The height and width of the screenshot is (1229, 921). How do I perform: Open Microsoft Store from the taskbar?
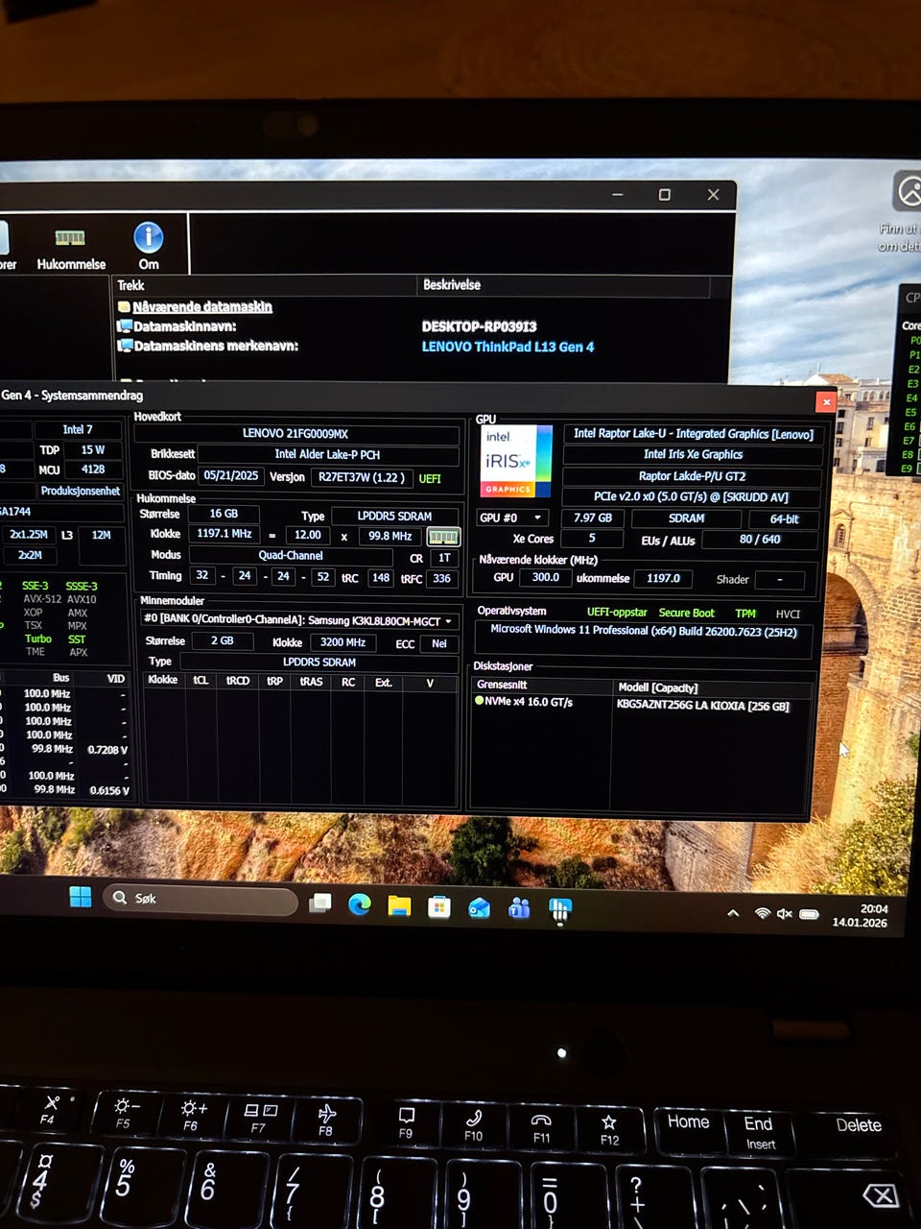[x=438, y=906]
